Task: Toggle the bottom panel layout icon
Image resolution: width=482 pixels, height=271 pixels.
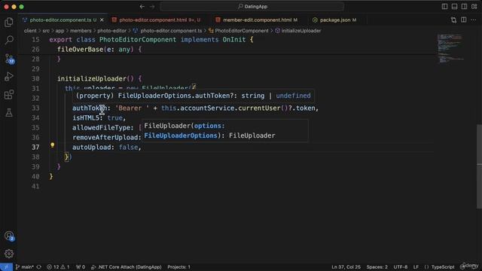Action: (x=454, y=7)
